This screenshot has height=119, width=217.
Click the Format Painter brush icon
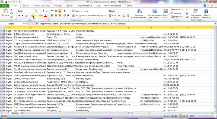[x=11, y=17]
